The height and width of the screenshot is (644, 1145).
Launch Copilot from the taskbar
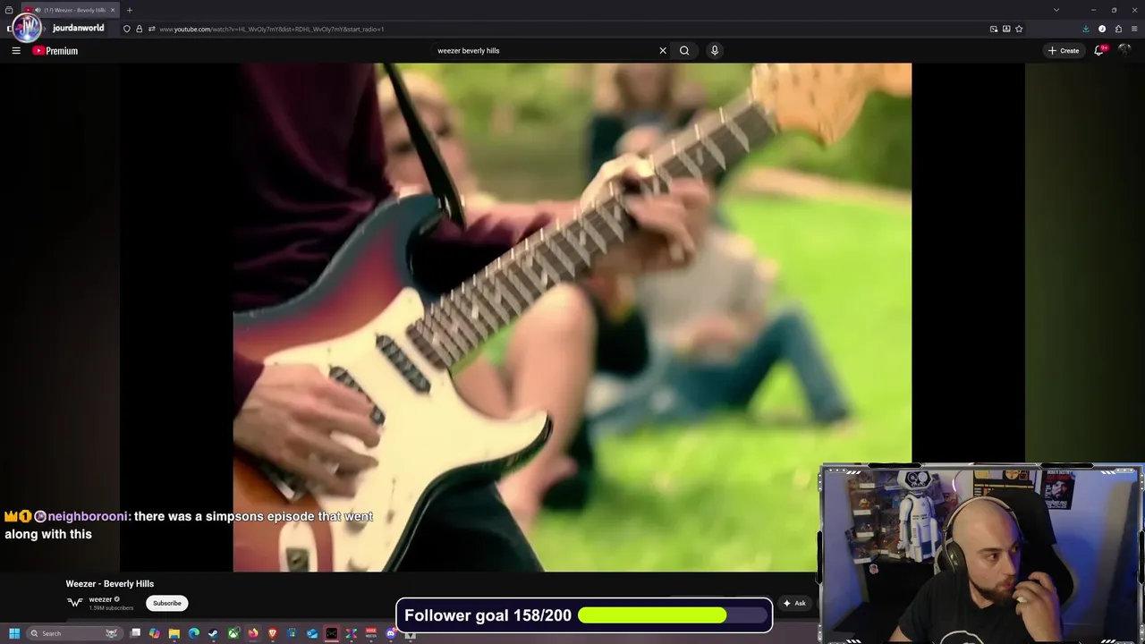[x=155, y=633]
